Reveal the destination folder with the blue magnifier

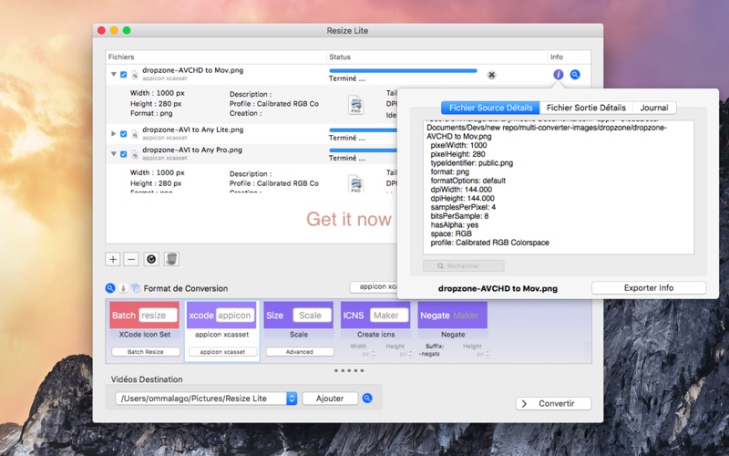(x=367, y=399)
